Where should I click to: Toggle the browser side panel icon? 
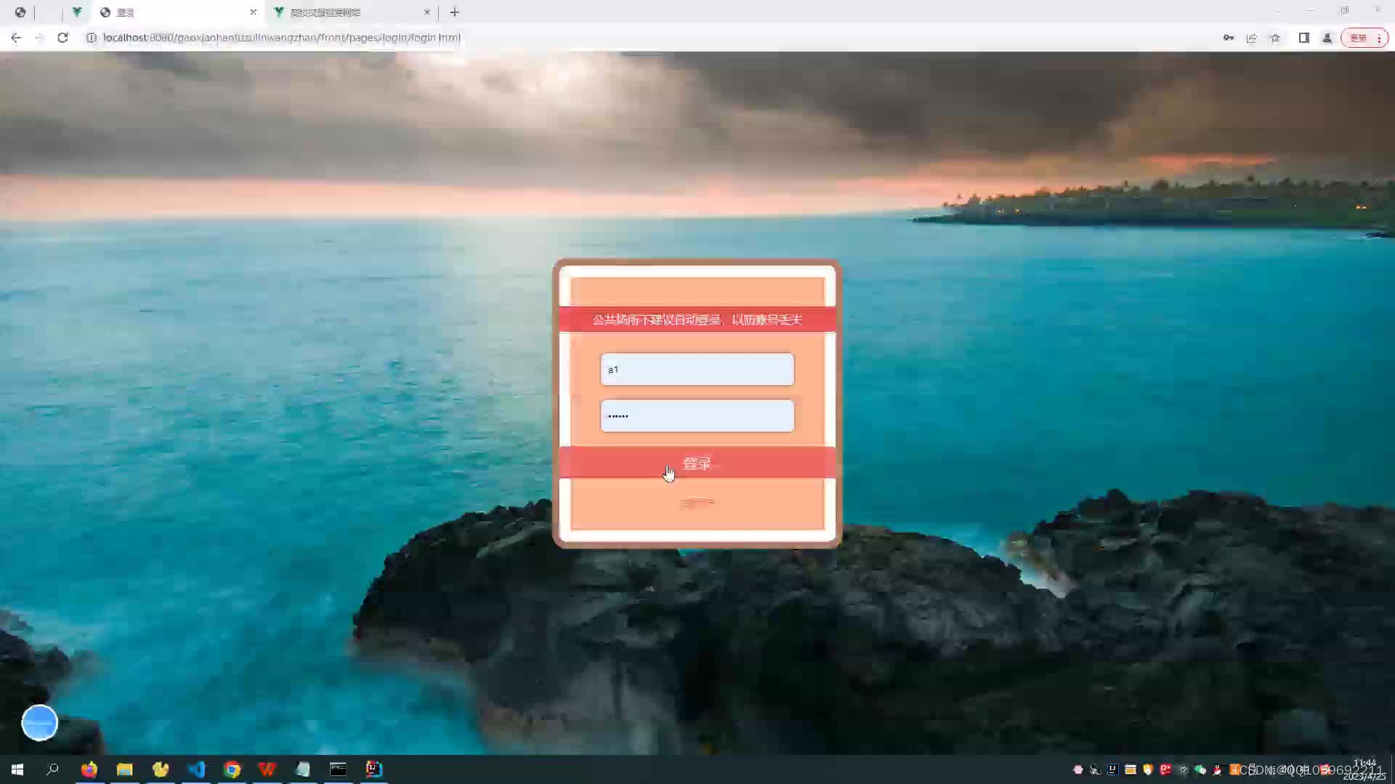click(1303, 38)
